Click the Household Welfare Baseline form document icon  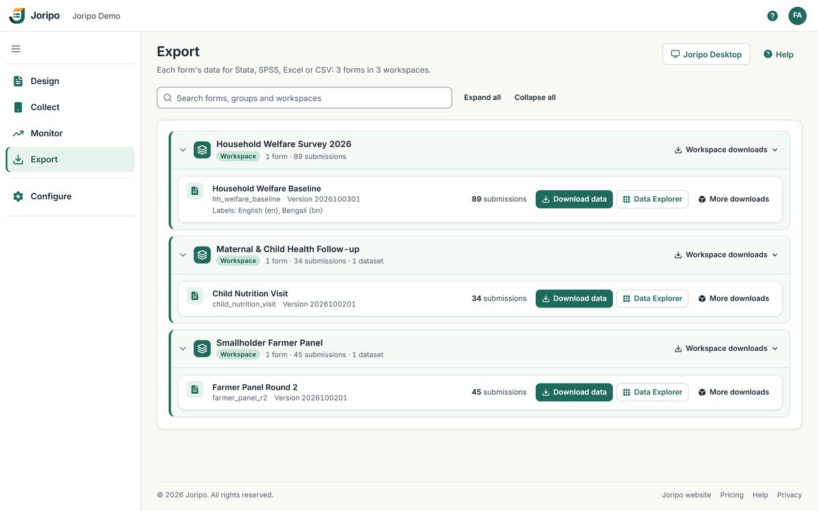(195, 191)
